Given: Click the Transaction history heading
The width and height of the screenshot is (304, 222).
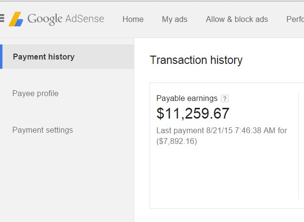Looking at the screenshot, I should (196, 60).
